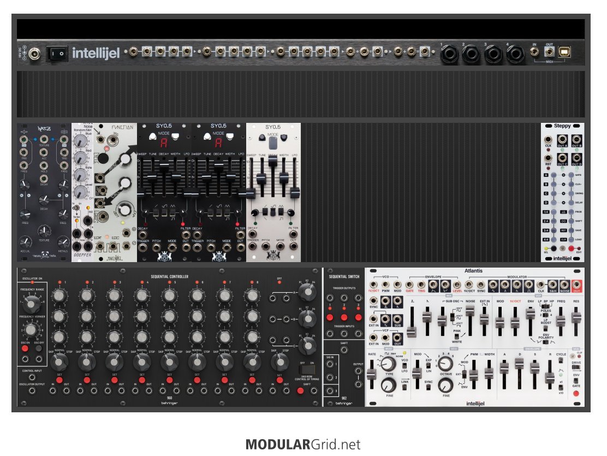Click Atlantis envelope TRIG jack
607x456 pixels.
[421, 285]
